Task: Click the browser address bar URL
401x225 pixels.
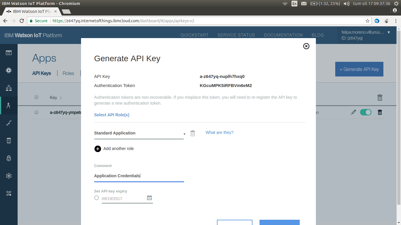Action: pos(123,21)
